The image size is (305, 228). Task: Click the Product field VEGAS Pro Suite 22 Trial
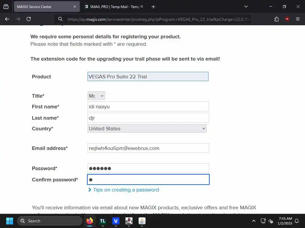click(x=148, y=77)
